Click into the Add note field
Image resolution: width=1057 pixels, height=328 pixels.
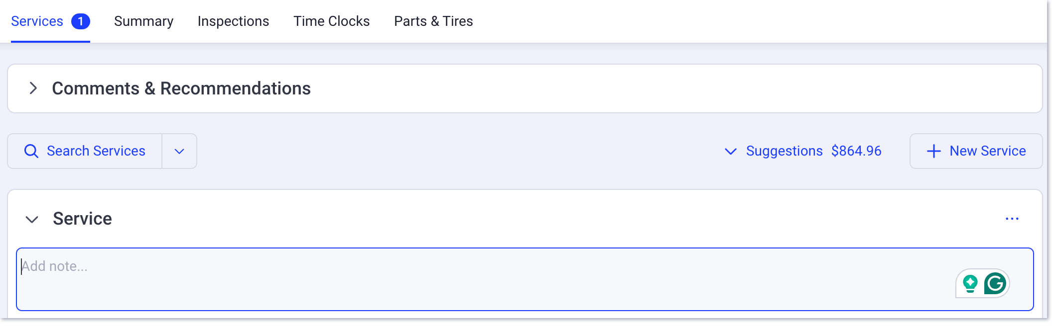[x=525, y=279]
